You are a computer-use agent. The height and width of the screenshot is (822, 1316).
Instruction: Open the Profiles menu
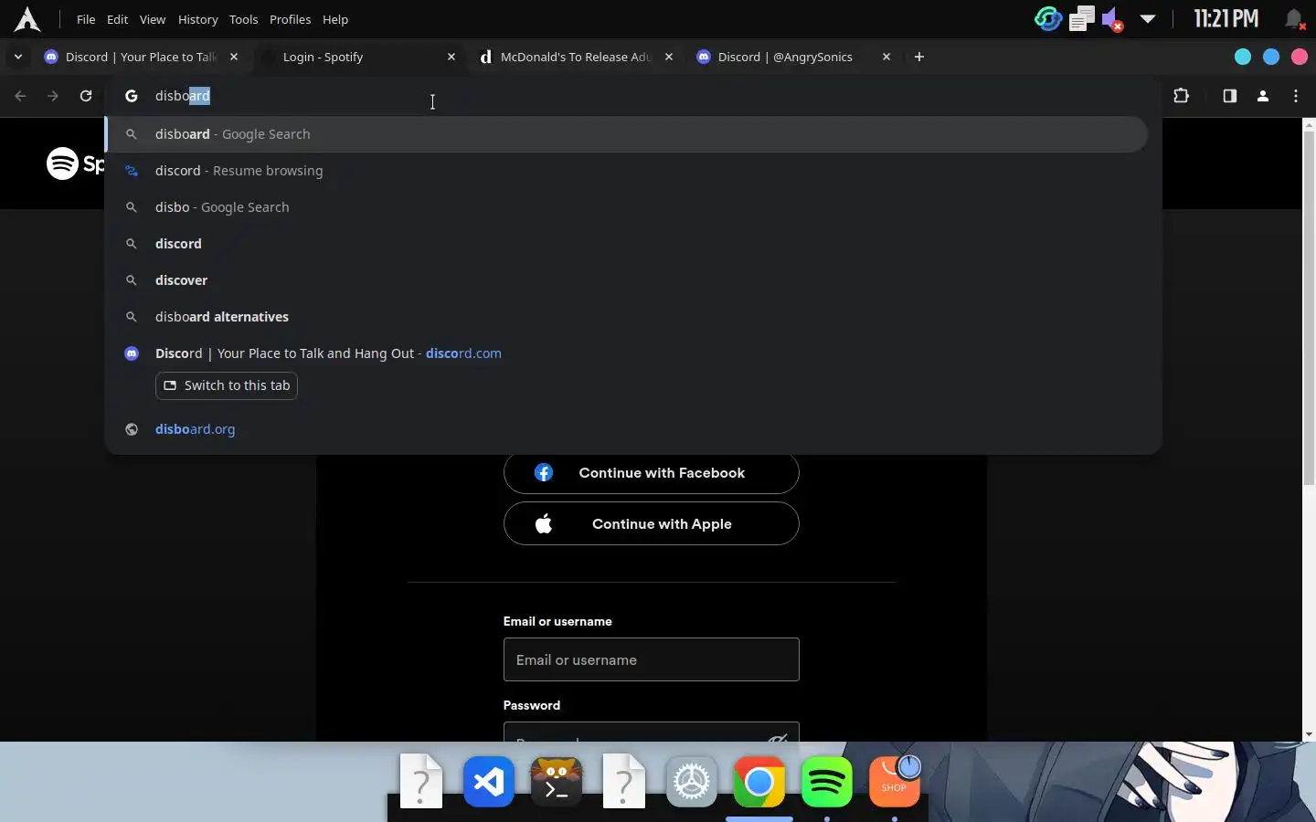coord(290,19)
